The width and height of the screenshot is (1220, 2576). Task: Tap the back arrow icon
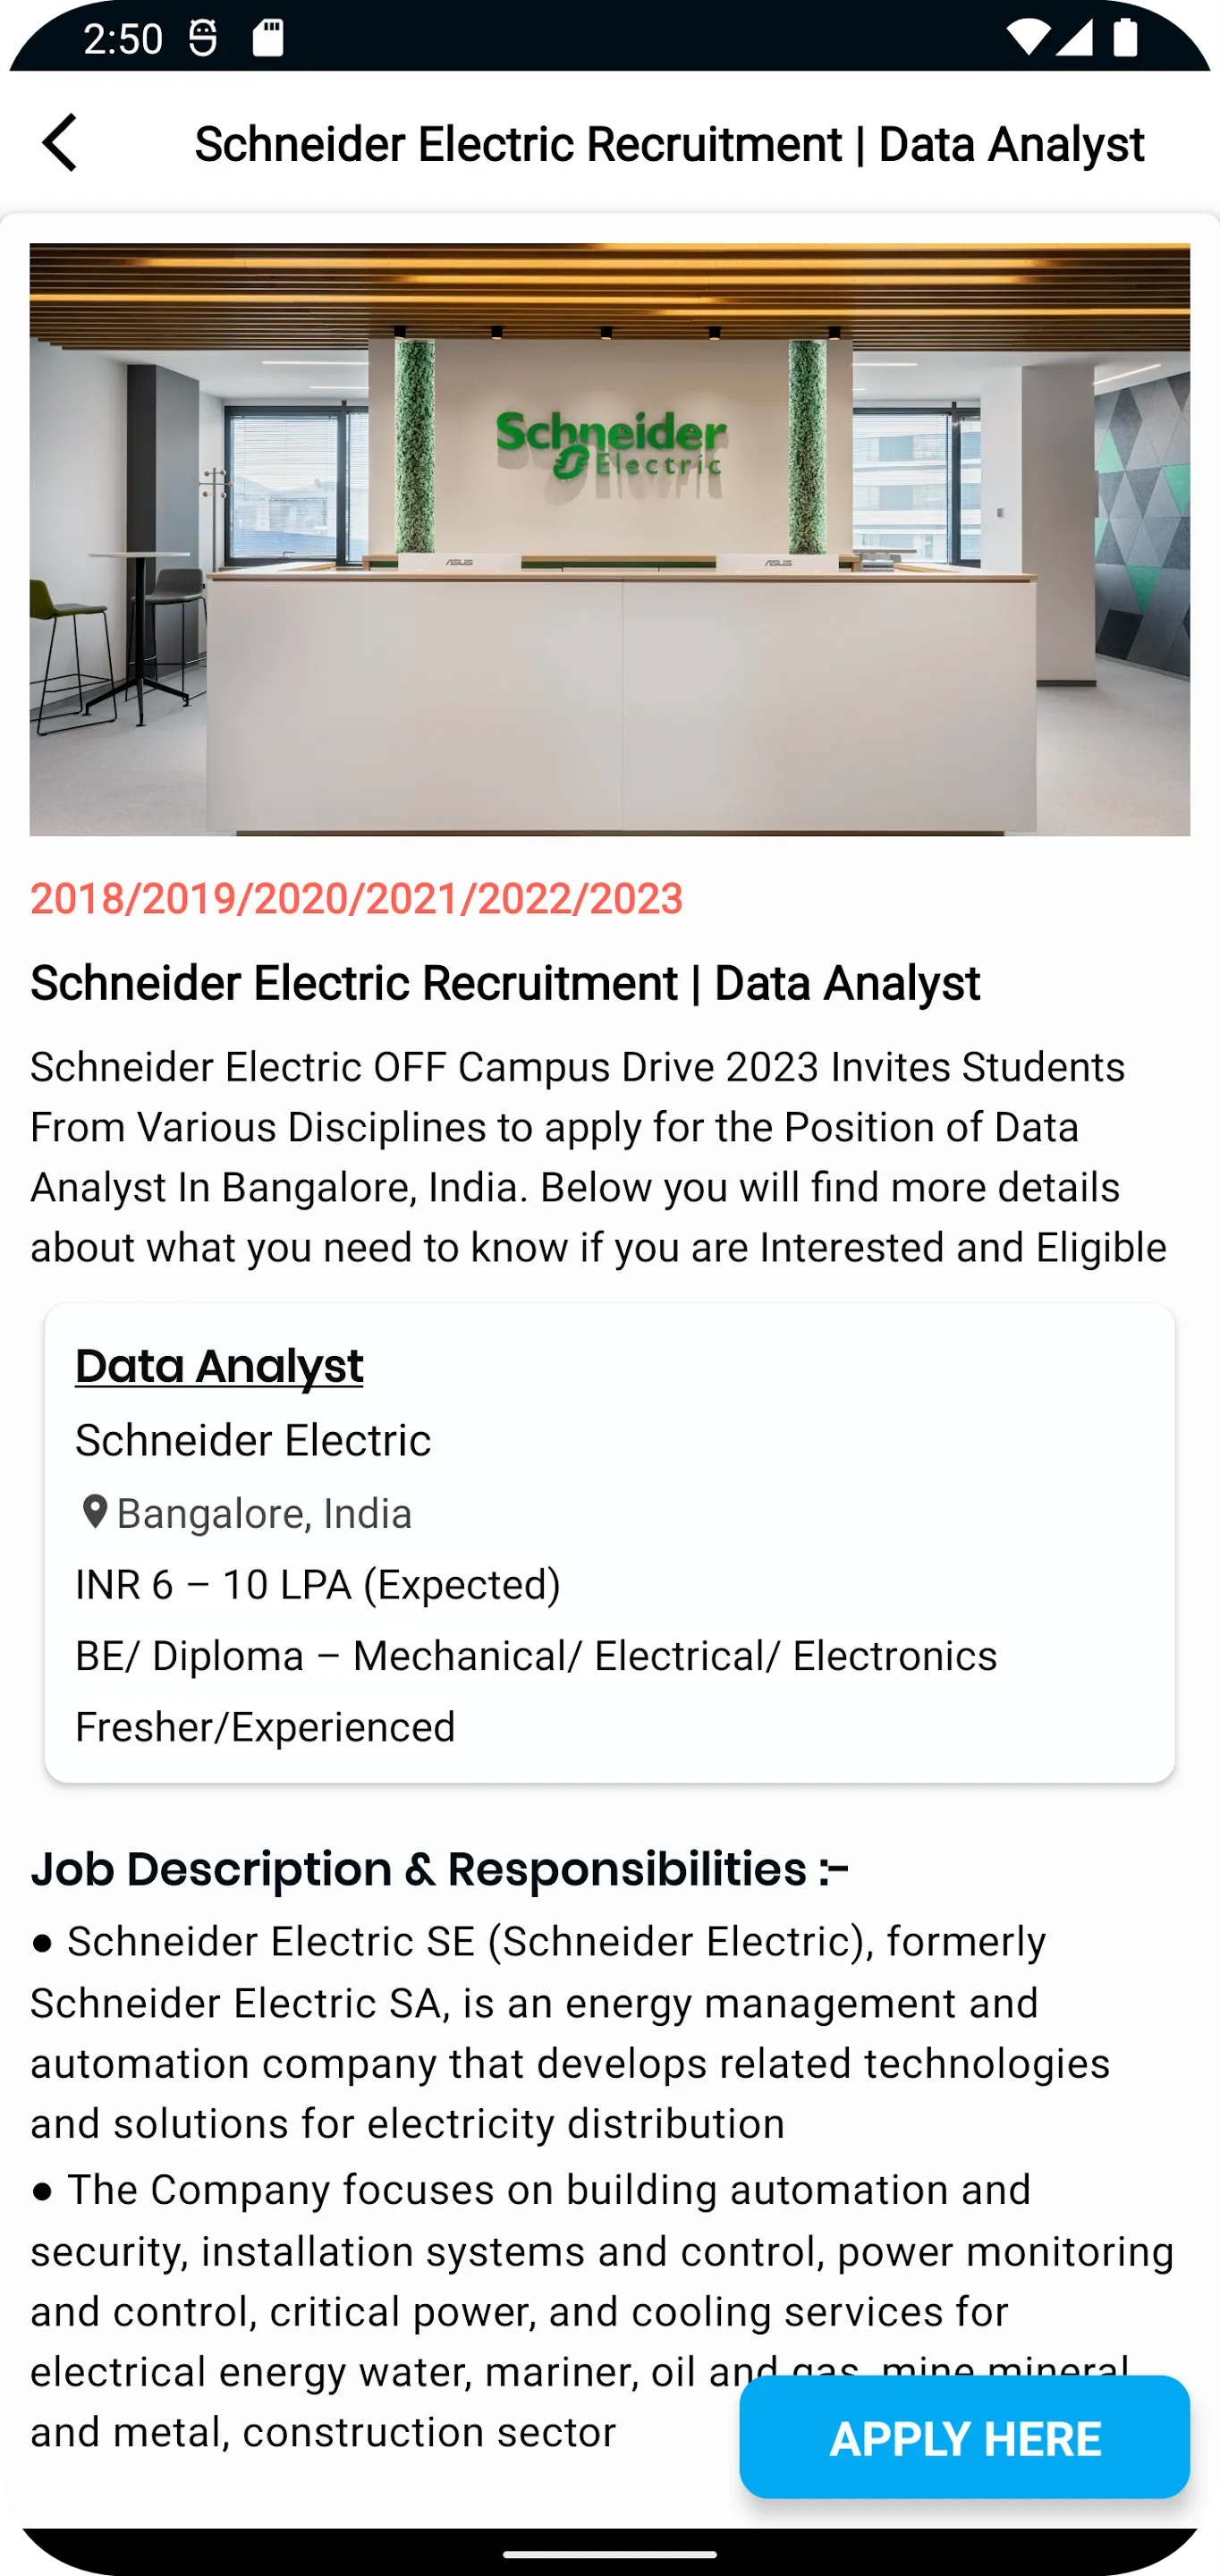(x=60, y=143)
